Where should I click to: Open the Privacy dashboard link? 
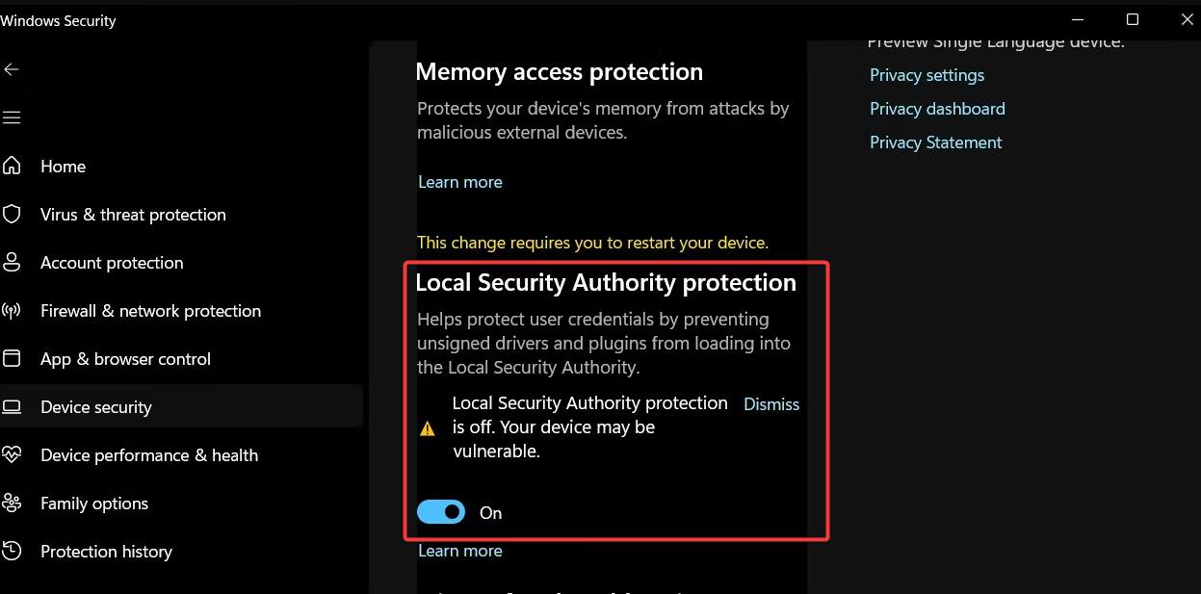pos(937,109)
